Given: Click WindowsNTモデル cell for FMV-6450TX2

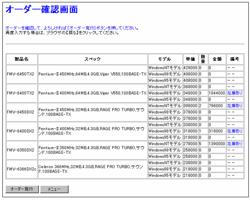Looking at the screenshot, I should point(165,68).
